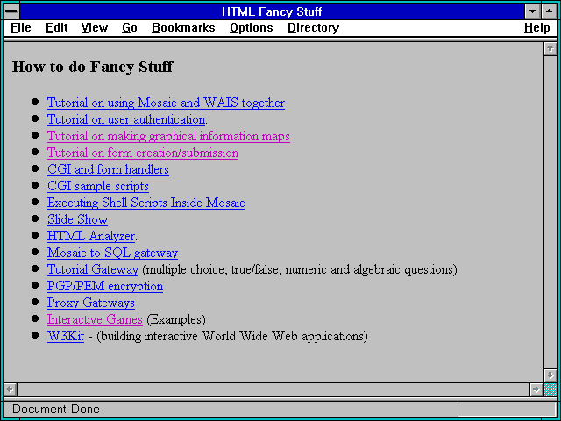Follow the Mosaic and WAIS tutorial link
The image size is (561, 421).
tap(166, 103)
